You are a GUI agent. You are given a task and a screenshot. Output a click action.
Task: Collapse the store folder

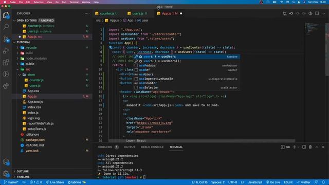pyautogui.click(x=20, y=75)
